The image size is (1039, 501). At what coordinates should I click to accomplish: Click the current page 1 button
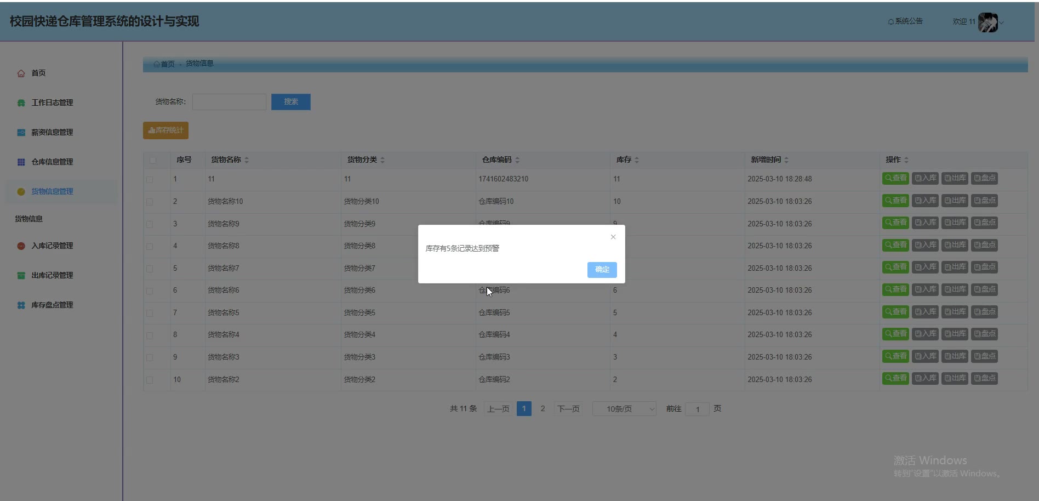pos(524,409)
